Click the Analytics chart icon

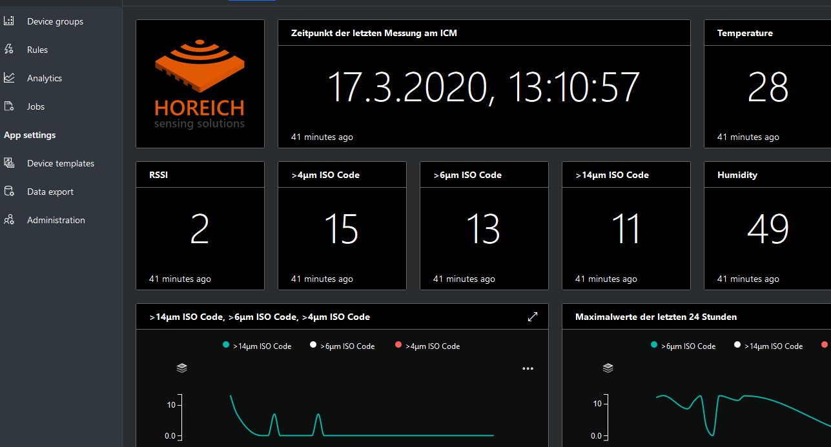9,78
